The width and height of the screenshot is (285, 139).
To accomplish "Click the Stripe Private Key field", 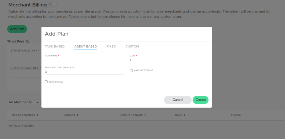I will point(26,73).
